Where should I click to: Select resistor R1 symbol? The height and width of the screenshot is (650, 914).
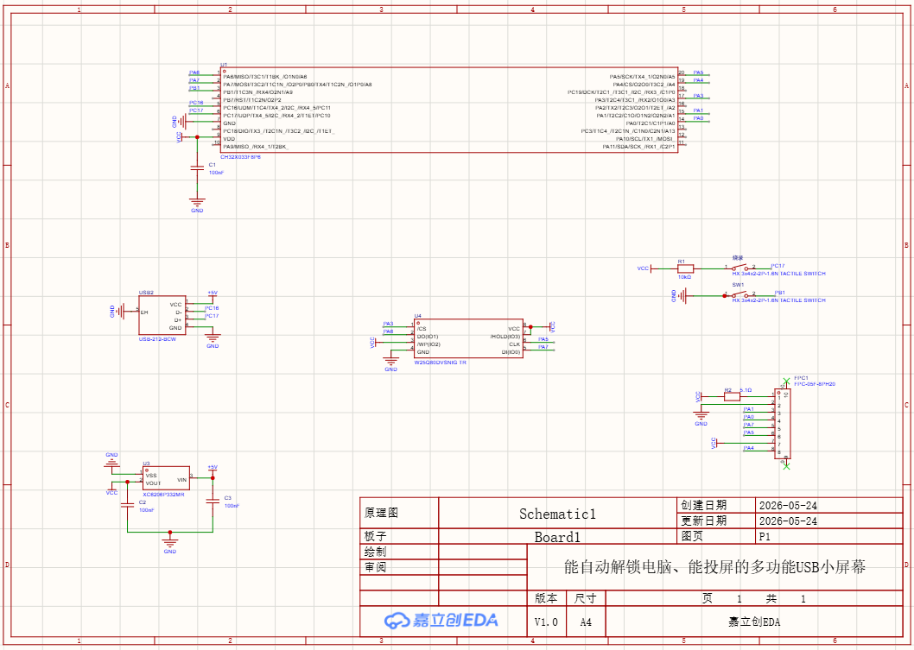pyautogui.click(x=685, y=268)
